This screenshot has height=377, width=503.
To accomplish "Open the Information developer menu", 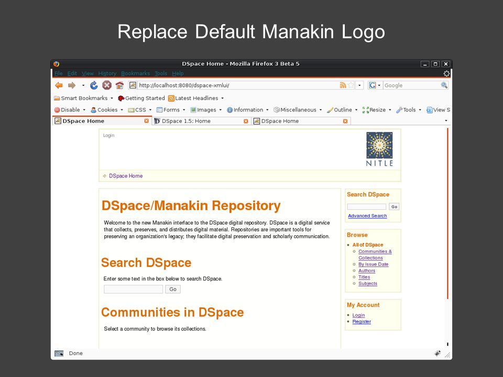I will (x=248, y=110).
